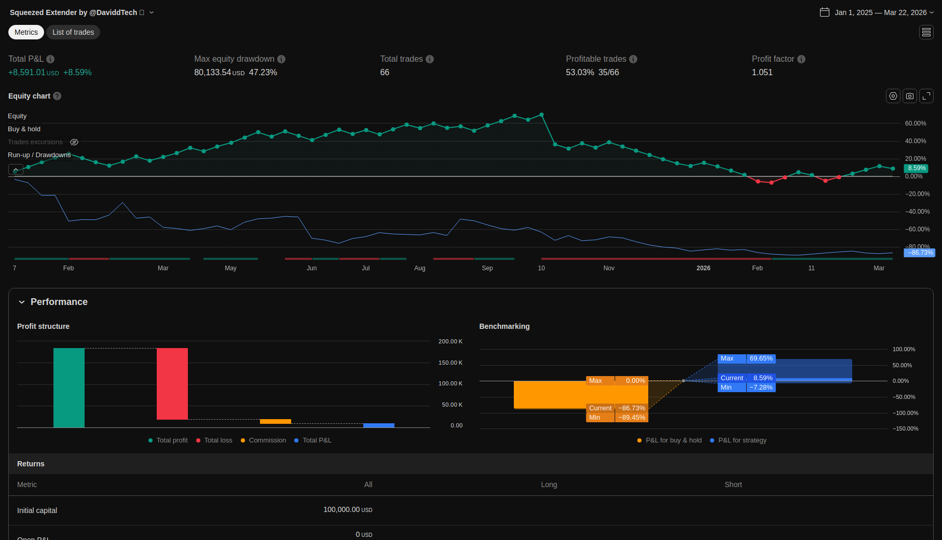The width and height of the screenshot is (942, 540).
Task: Toggle the Run-up / Drawdowns series
Action: coord(39,155)
